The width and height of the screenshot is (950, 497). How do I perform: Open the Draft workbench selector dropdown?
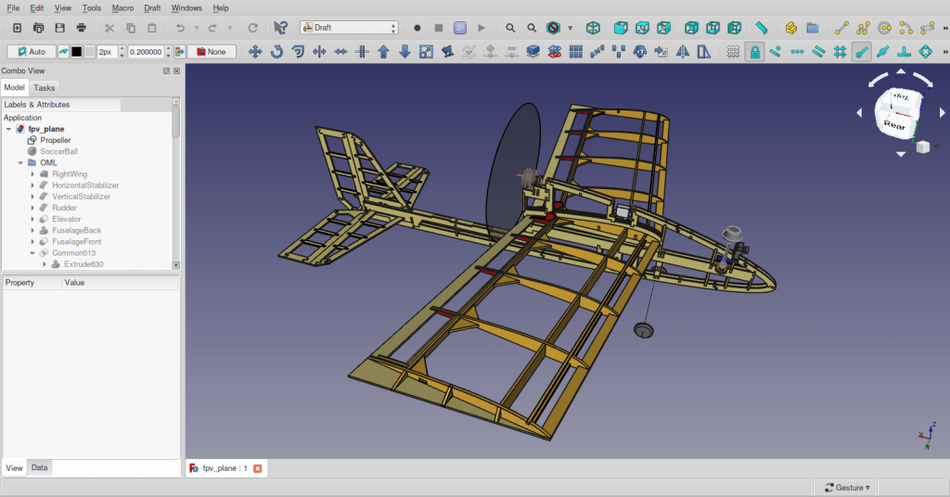[349, 28]
